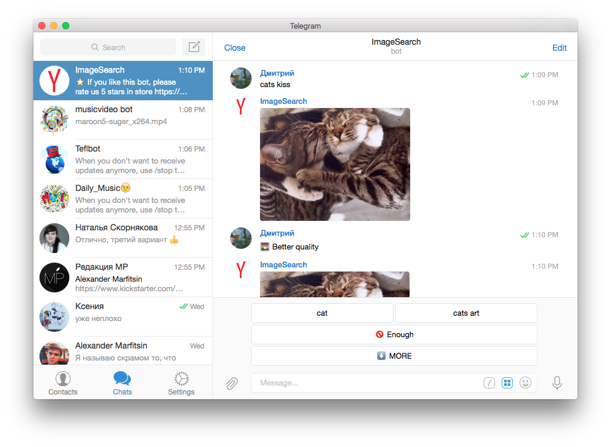Screen dimensions: 611x447
Task: Click the Telegram window title
Action: (x=305, y=26)
